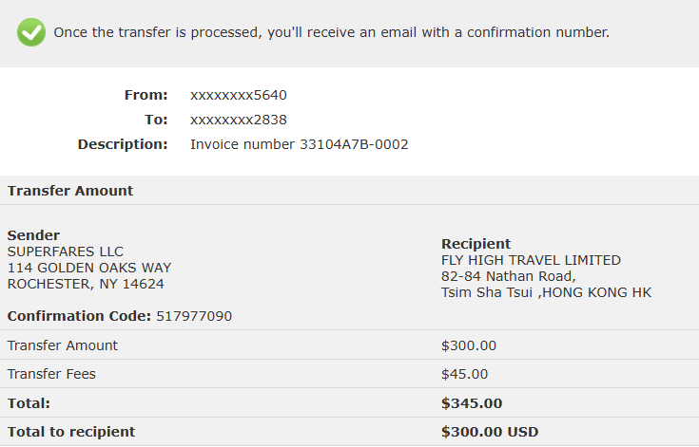Click the Sender heading
Screen dimensions: 699x447
click(33, 235)
